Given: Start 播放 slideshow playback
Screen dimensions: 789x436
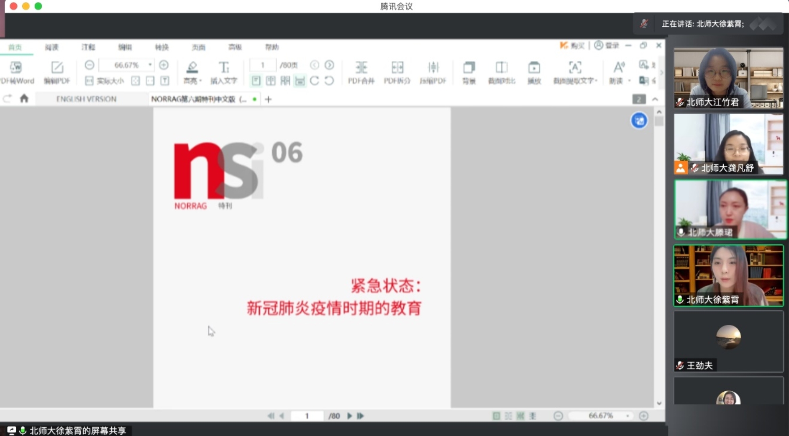Looking at the screenshot, I should (534, 73).
